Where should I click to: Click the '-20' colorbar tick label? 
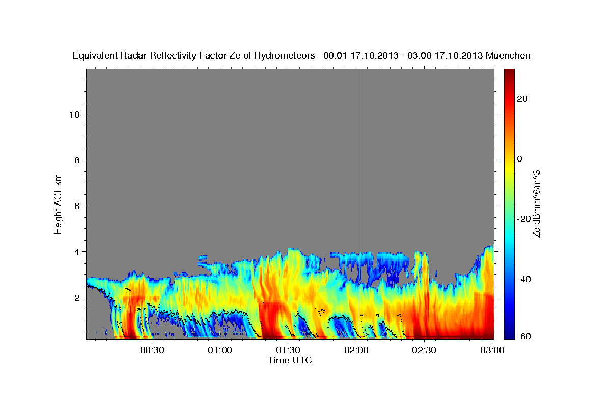(x=524, y=219)
